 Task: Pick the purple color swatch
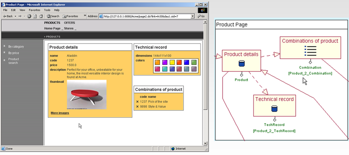[165, 62]
